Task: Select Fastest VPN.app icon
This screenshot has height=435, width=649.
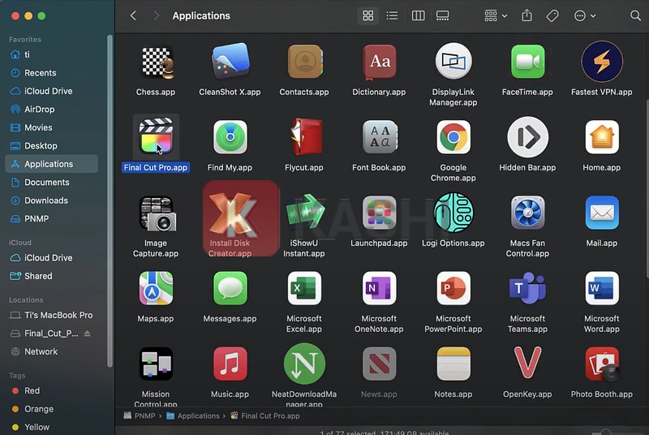Action: click(x=602, y=61)
